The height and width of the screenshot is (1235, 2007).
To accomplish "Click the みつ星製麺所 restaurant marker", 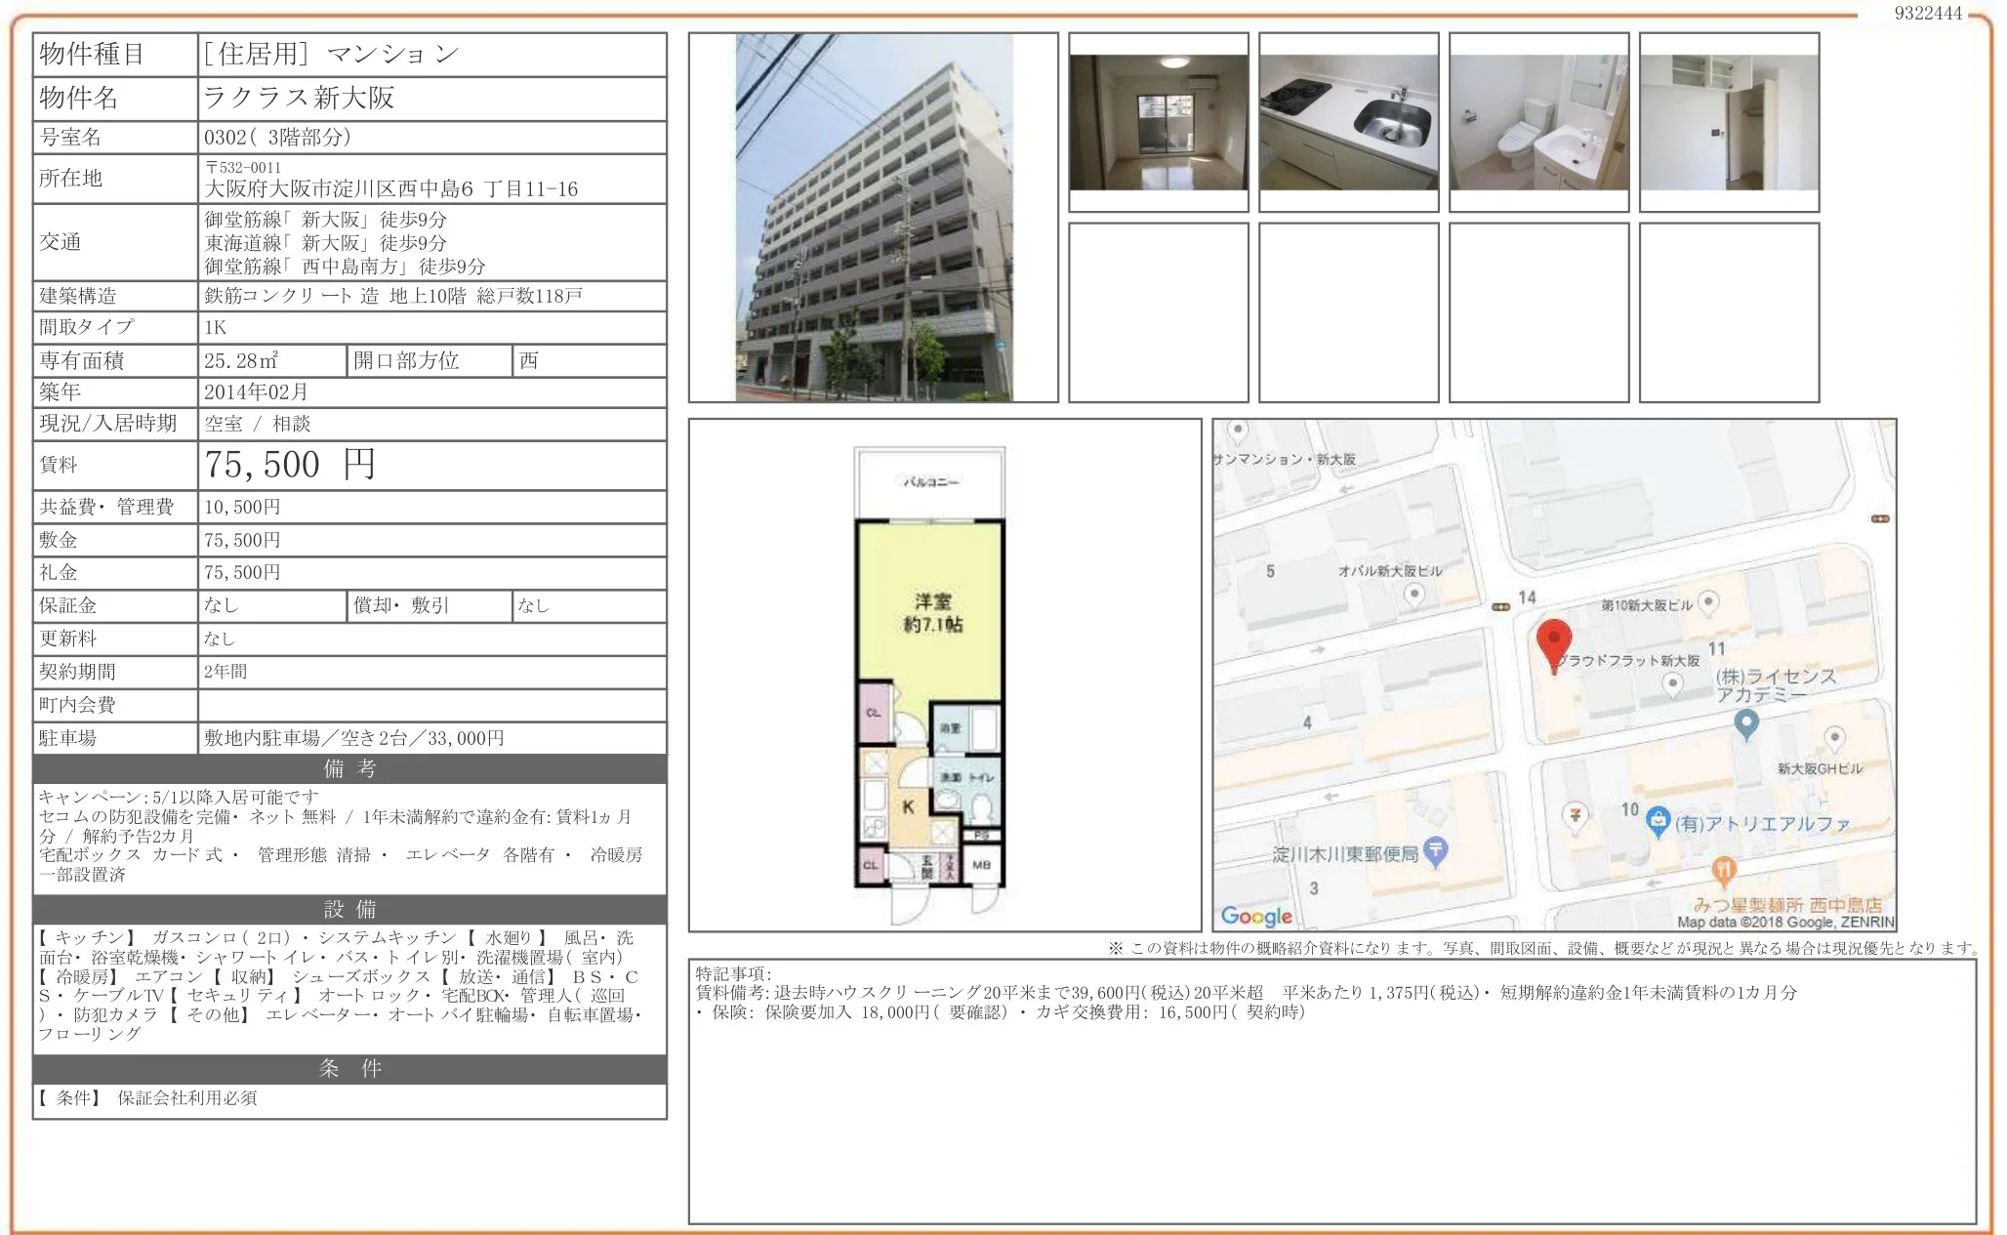I will pos(1724,870).
